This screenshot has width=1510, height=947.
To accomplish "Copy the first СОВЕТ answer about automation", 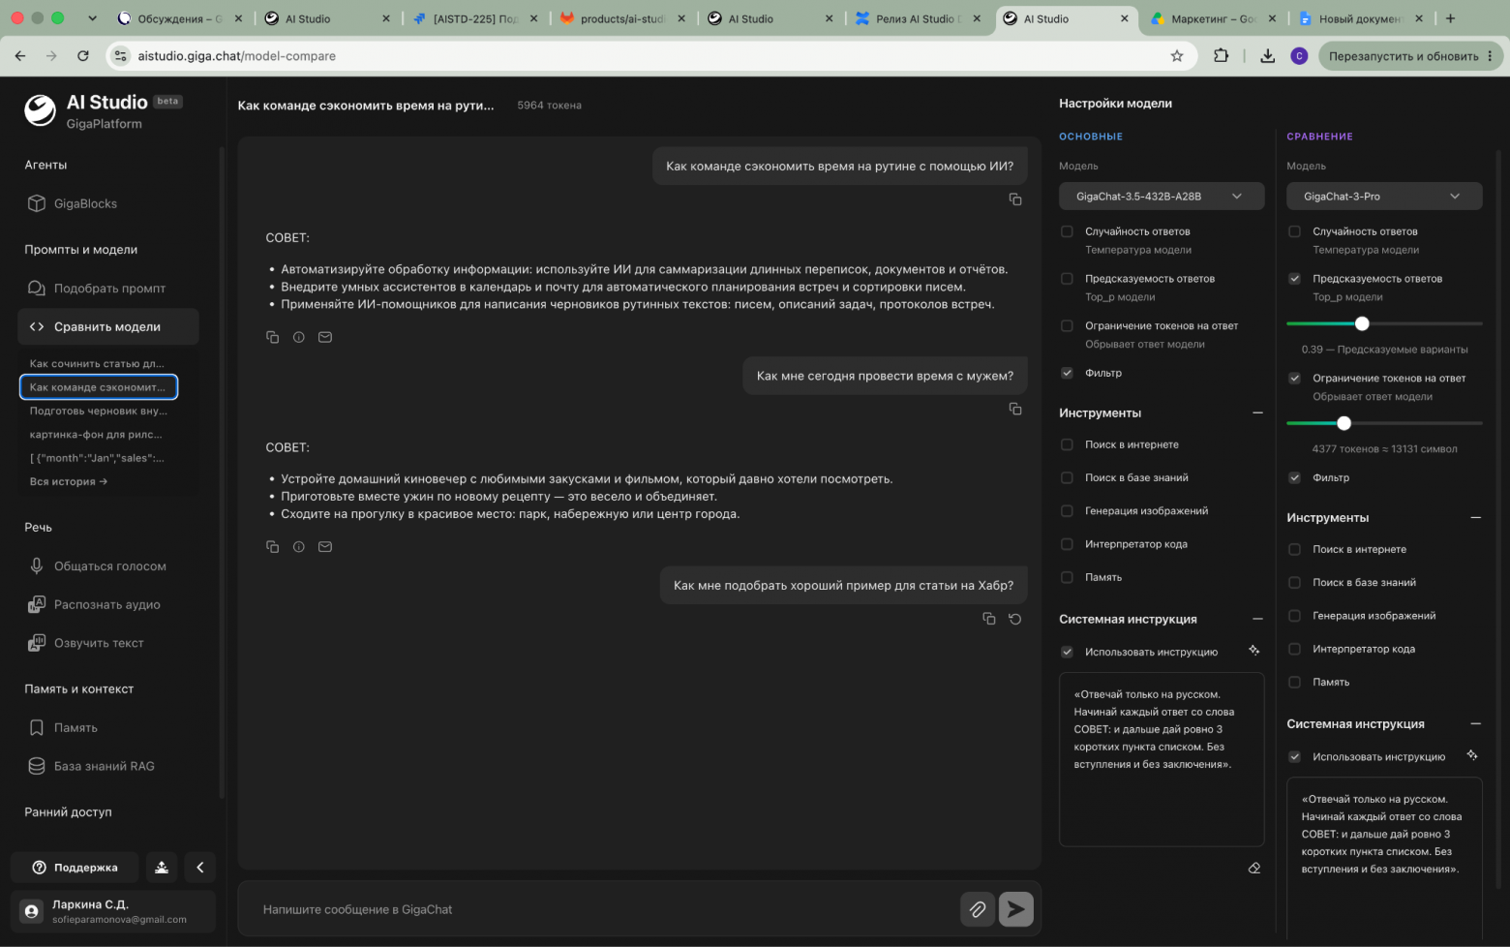I will point(273,337).
